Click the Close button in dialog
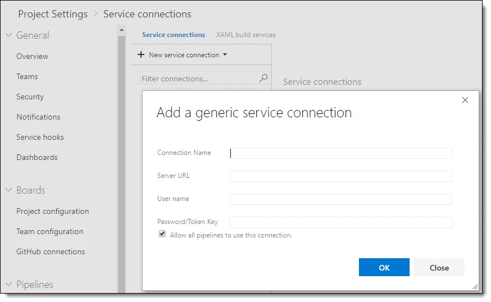The height and width of the screenshot is (302, 491). click(x=439, y=268)
